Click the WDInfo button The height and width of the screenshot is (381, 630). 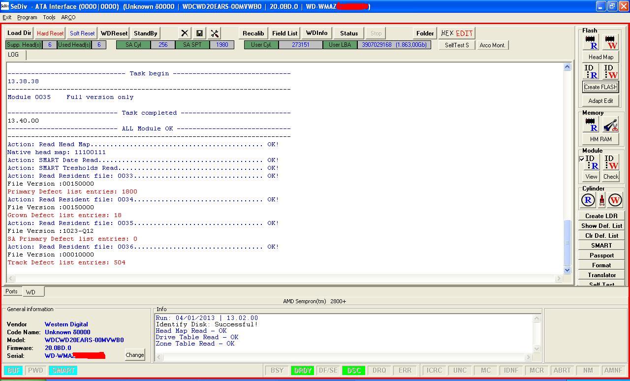(x=316, y=33)
